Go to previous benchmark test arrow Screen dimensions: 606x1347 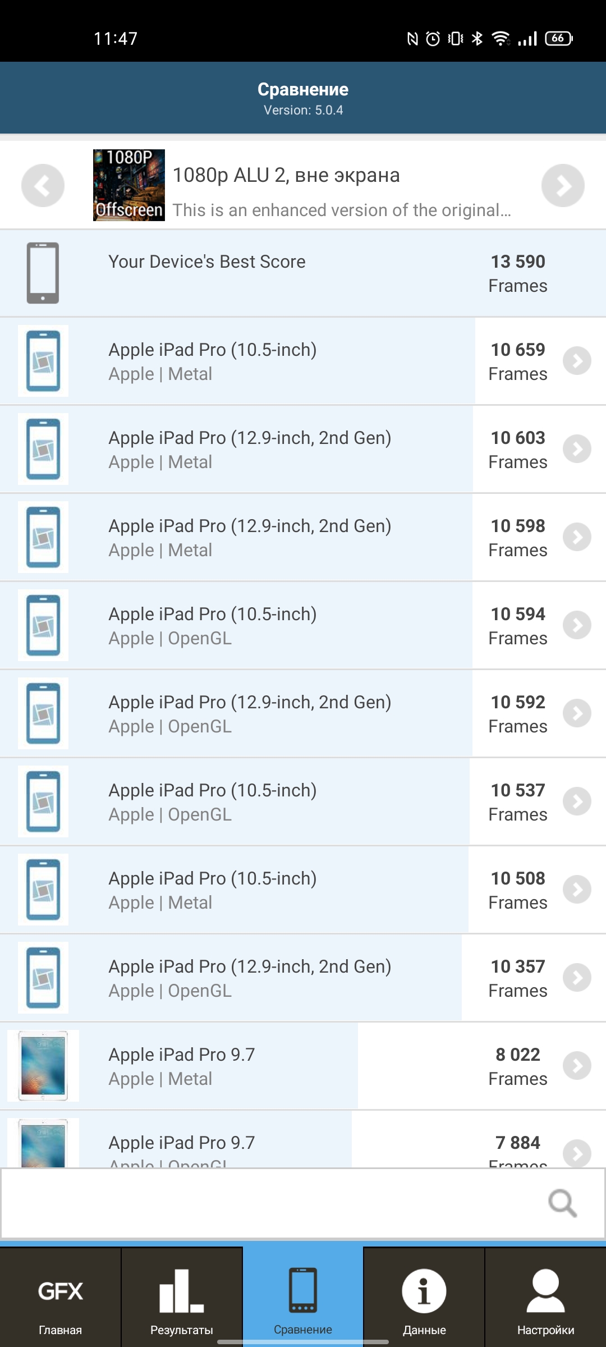point(43,185)
